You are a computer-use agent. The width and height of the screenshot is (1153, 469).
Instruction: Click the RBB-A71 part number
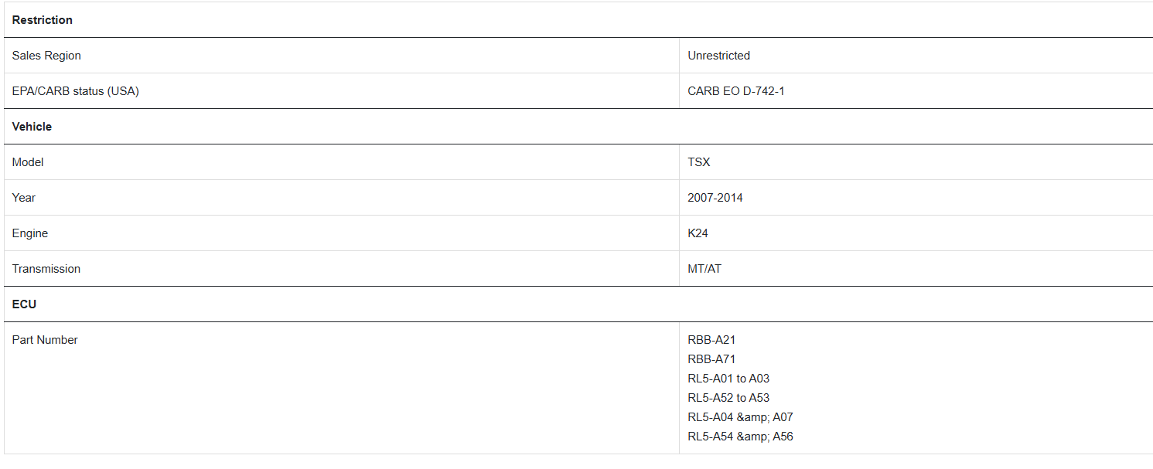(x=711, y=359)
